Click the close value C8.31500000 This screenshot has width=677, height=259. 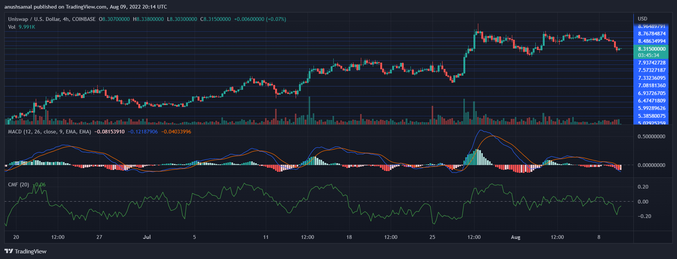point(215,19)
